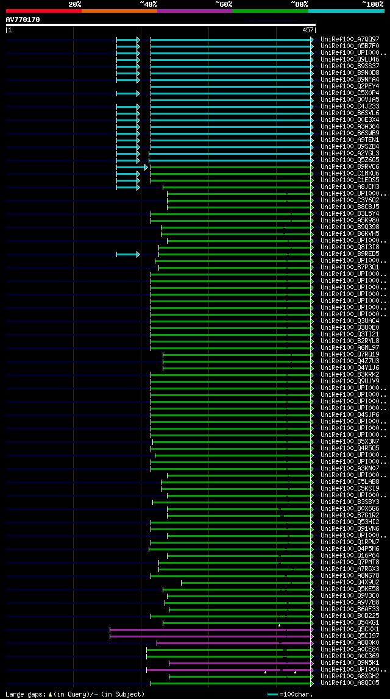Viewport: 390px width, 699px height.
Task: Select the UniRef100_Q7RQ19 hit label
Action: coord(350,355)
